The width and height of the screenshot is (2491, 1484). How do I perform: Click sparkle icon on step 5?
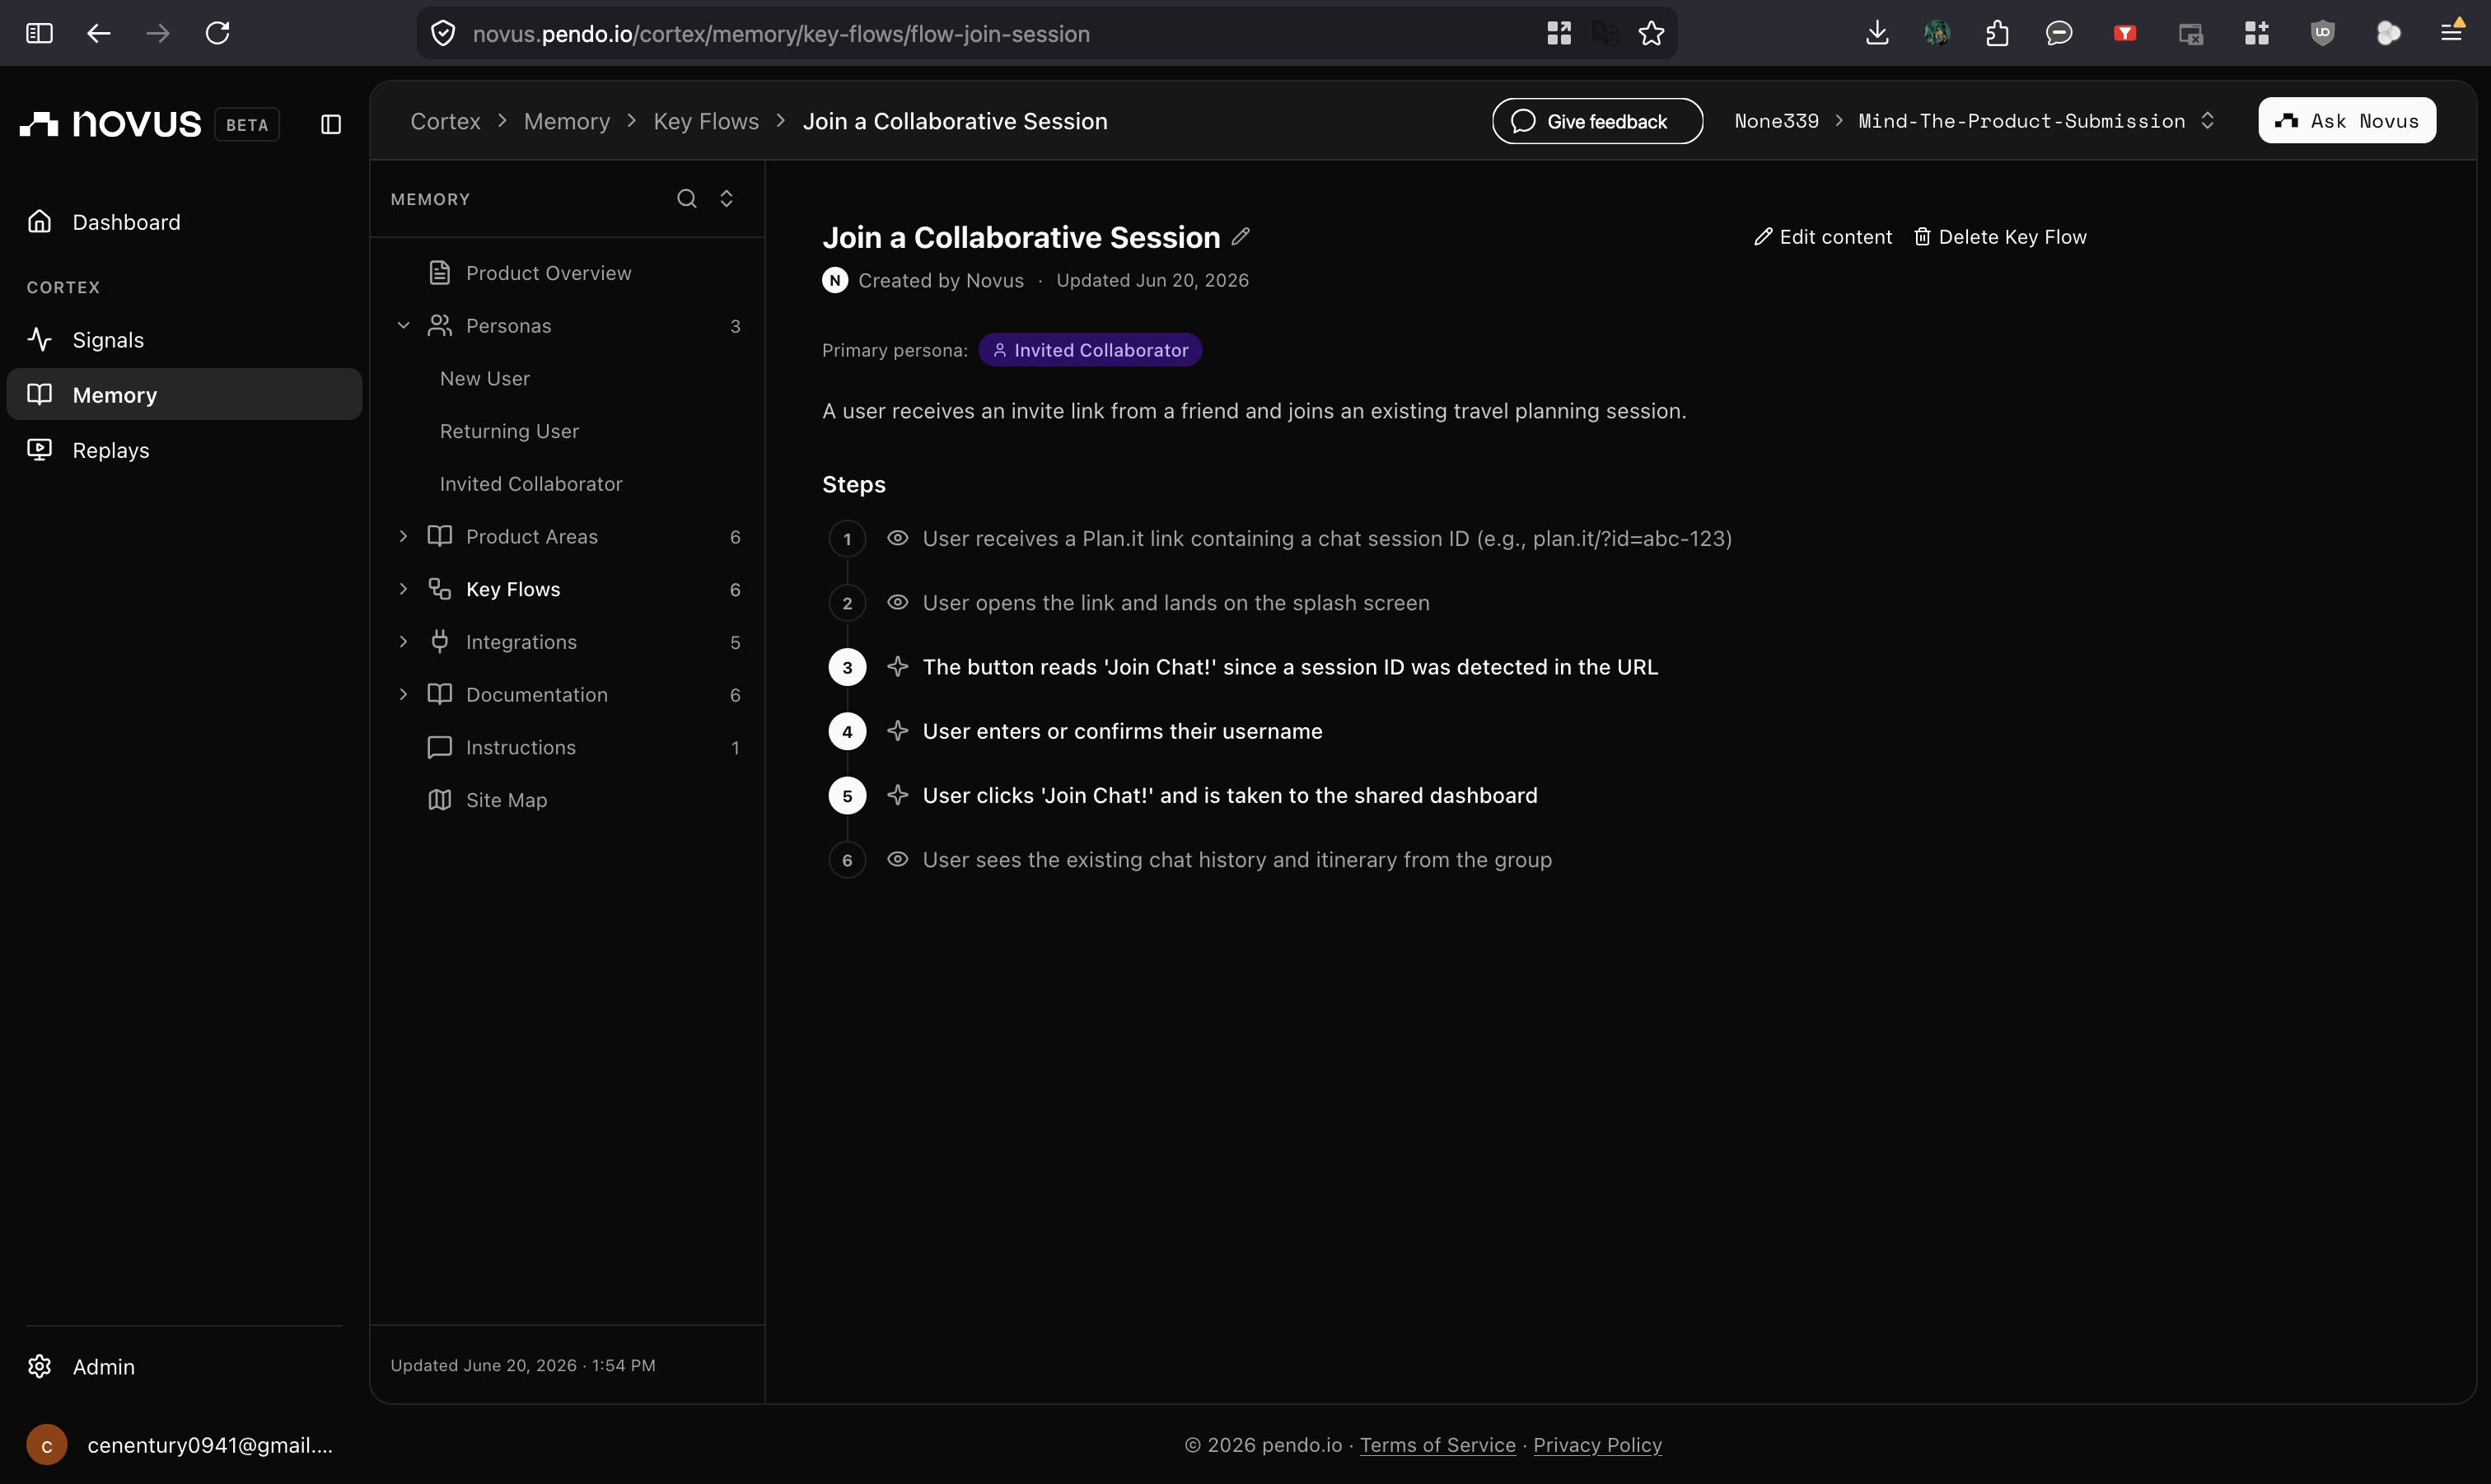(897, 795)
